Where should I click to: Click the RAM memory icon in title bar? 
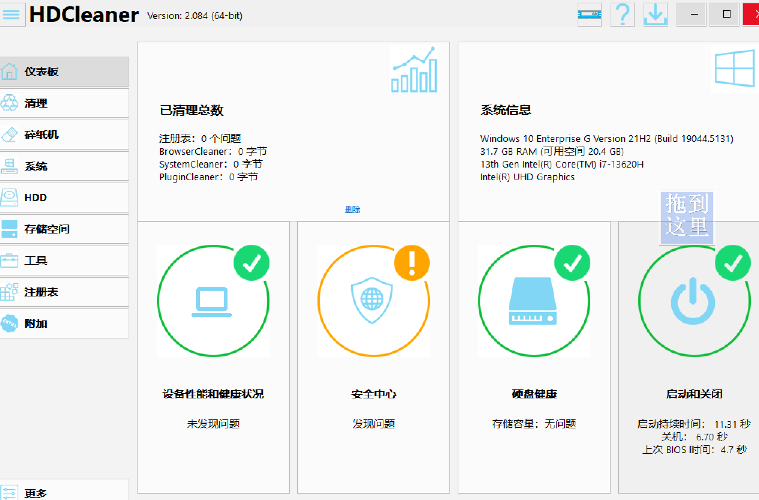click(x=589, y=15)
